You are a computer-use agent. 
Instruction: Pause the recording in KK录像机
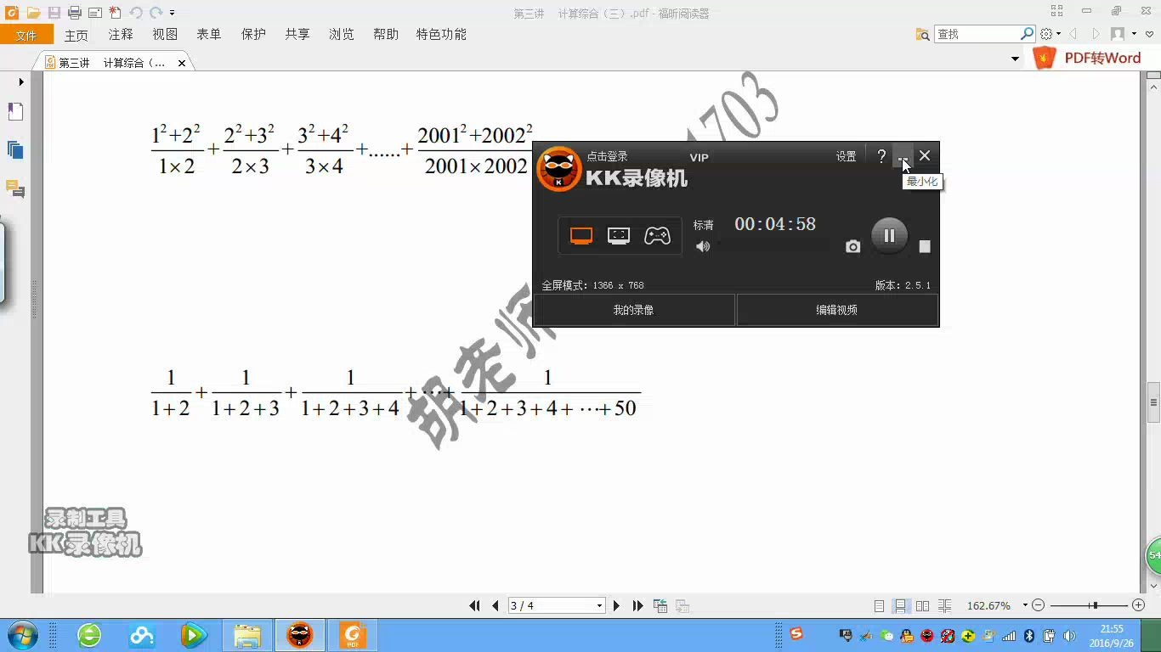click(x=889, y=235)
